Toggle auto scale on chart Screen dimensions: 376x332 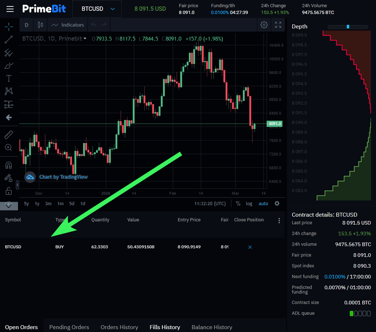point(263,203)
